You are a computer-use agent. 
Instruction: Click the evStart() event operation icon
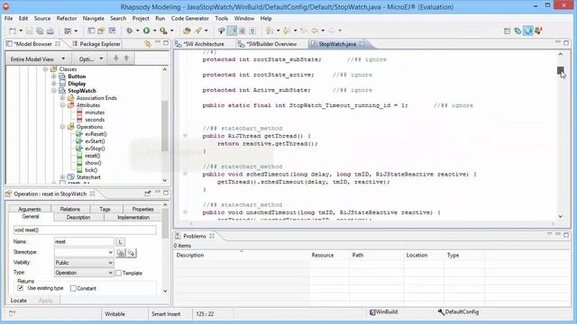79,141
